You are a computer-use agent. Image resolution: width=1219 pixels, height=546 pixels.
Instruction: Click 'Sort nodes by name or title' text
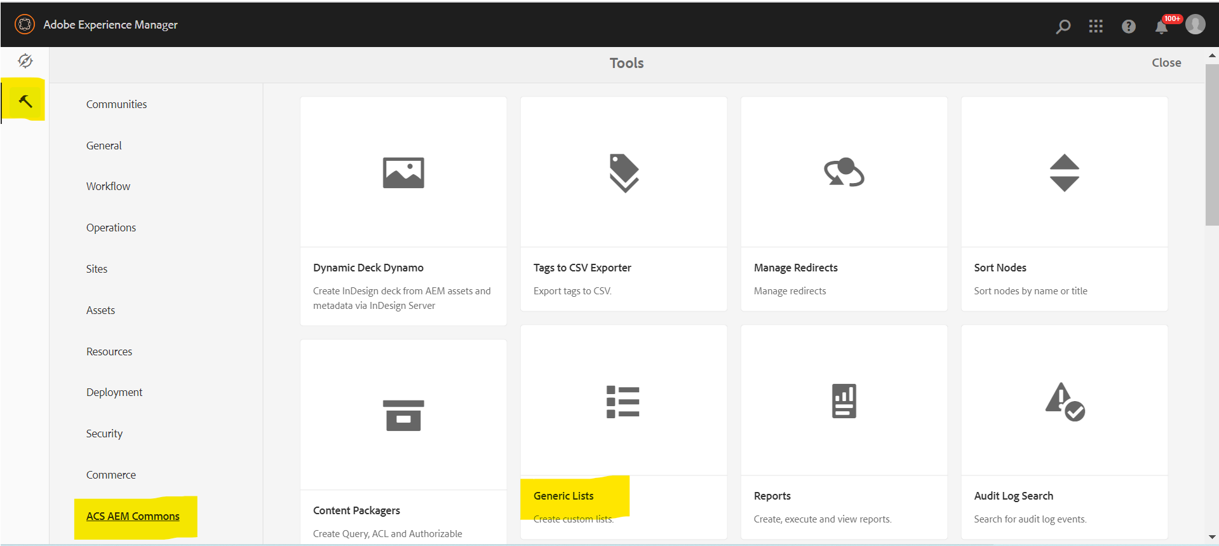tap(1031, 291)
